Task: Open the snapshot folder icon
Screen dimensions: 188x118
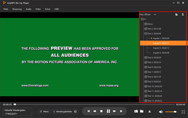Action: point(142,111)
